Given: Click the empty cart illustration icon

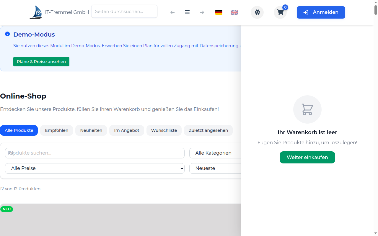Looking at the screenshot, I should click(307, 109).
